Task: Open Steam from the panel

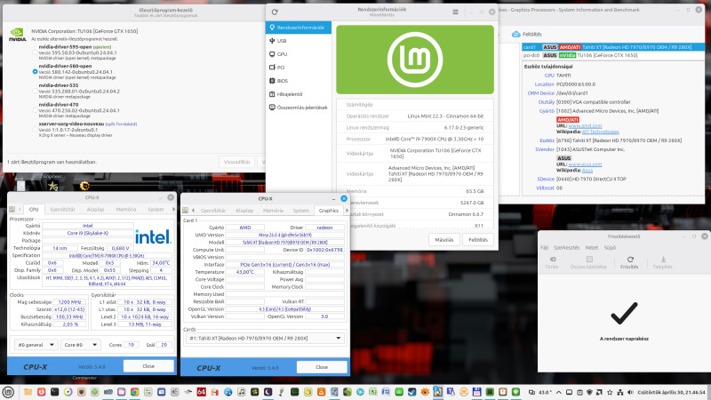Action: coord(411,392)
